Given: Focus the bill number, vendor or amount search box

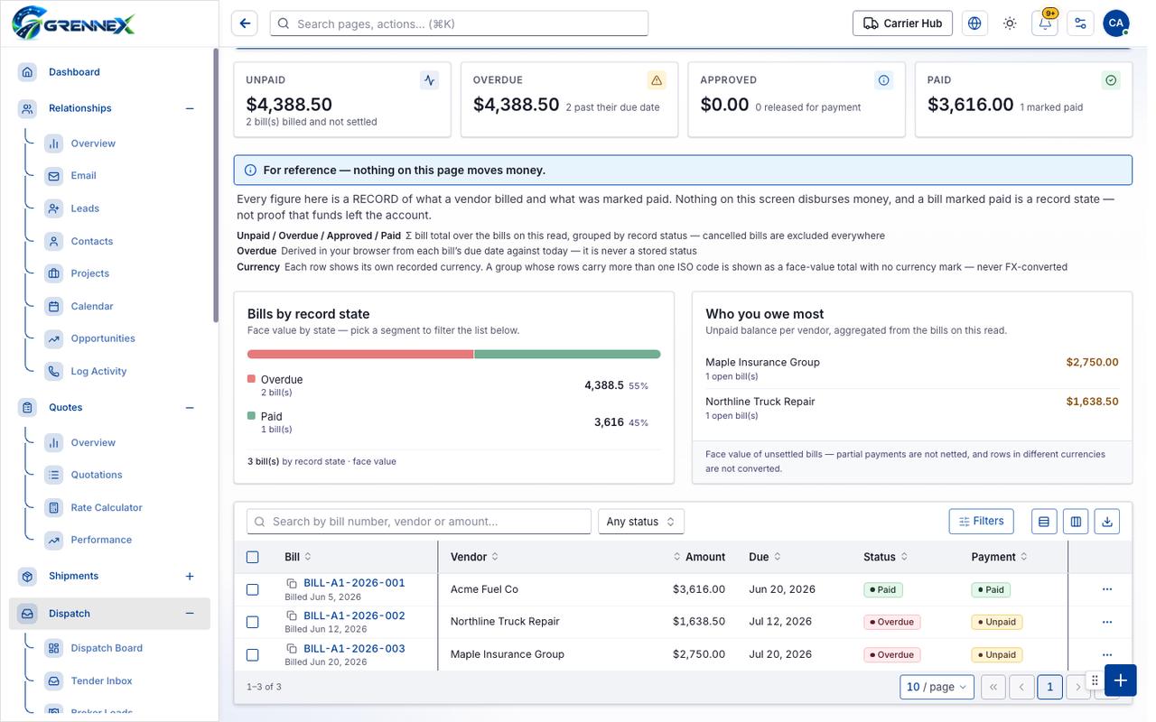Looking at the screenshot, I should 419,522.
